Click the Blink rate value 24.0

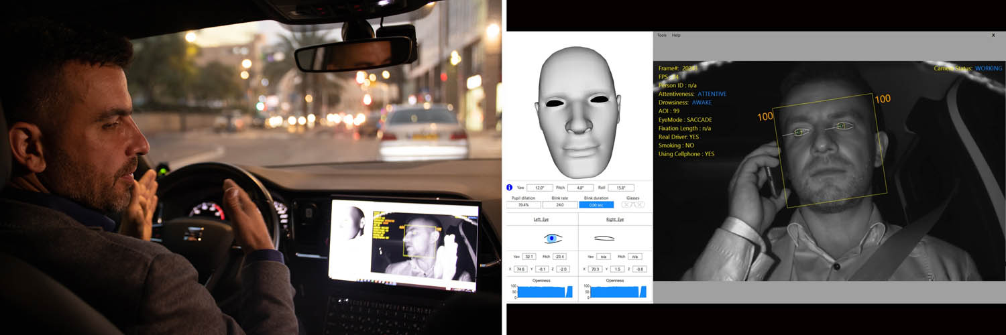click(560, 205)
